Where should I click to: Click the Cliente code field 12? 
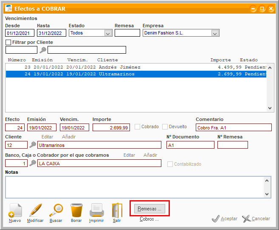click(x=17, y=145)
